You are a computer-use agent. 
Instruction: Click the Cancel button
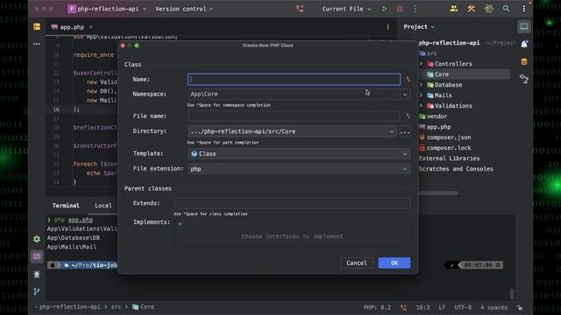click(357, 262)
